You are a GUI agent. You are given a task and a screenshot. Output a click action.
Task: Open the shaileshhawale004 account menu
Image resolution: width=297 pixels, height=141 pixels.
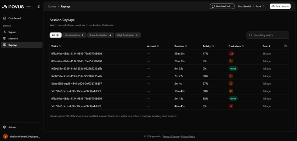coord(22,137)
